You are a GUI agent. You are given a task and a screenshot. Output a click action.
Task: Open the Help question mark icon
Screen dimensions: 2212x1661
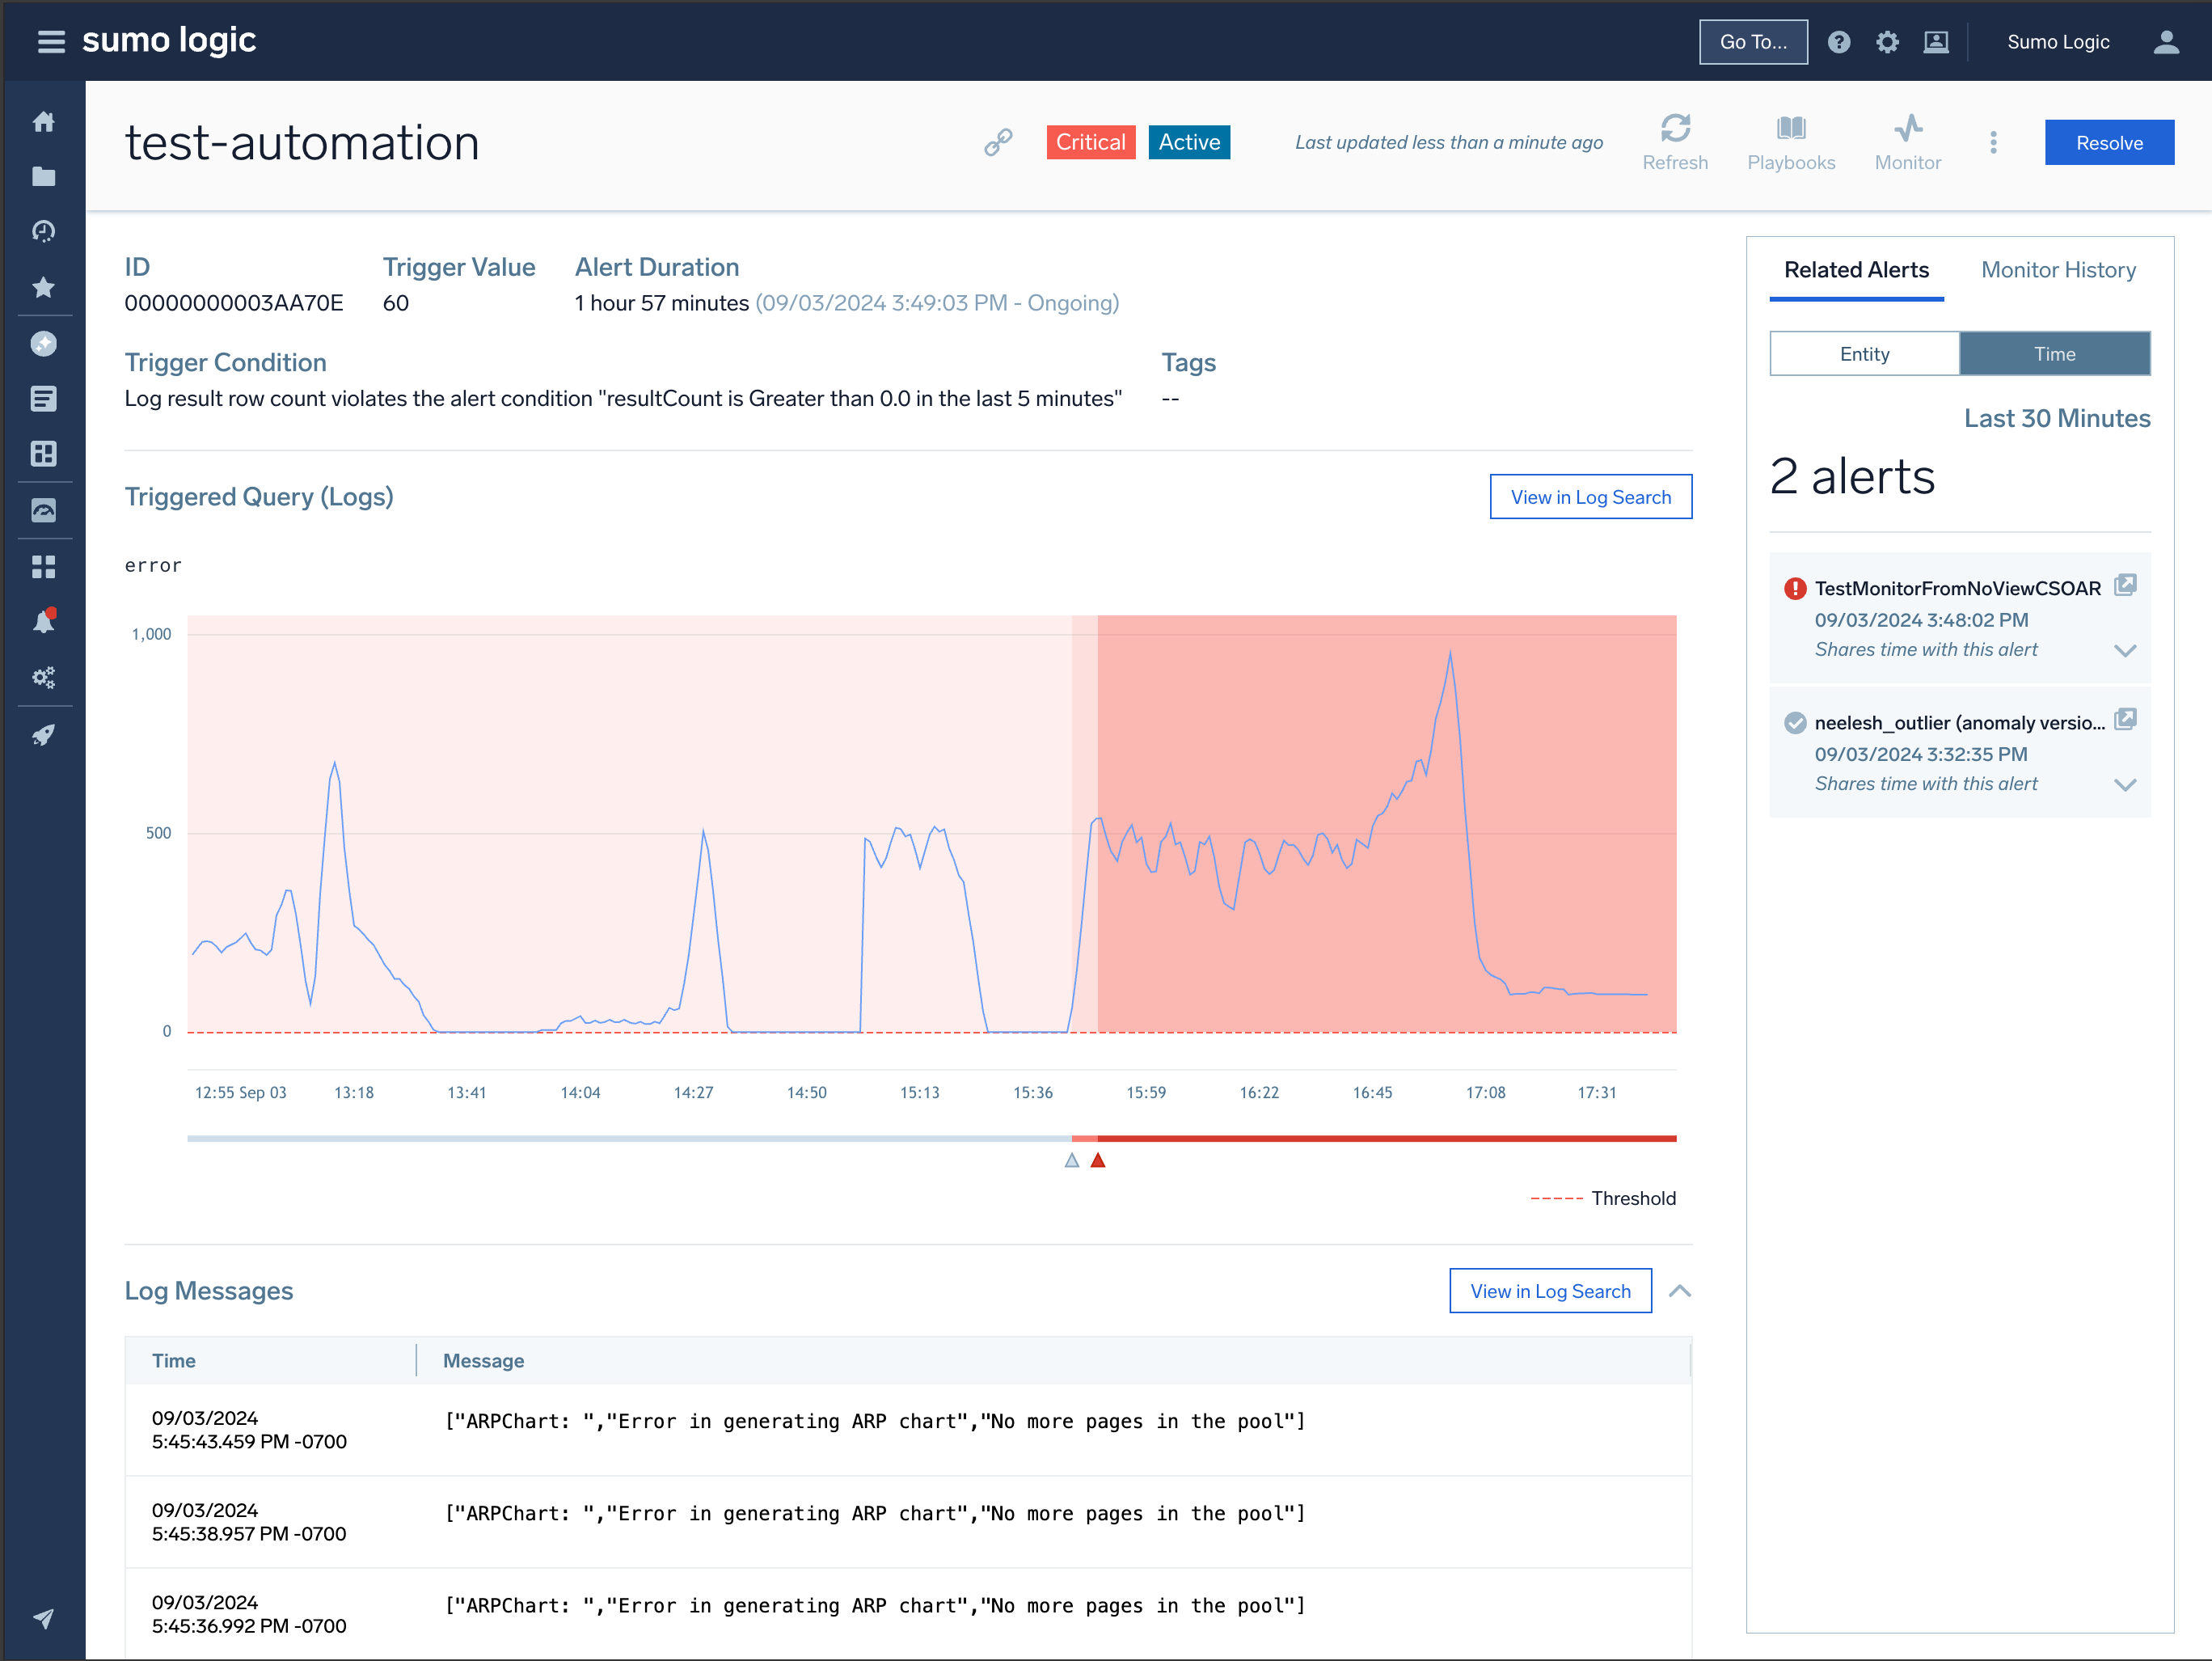coord(1840,41)
